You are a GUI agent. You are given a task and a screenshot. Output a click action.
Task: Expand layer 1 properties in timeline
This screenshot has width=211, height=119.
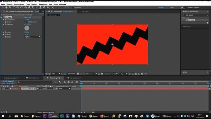coord(11,89)
